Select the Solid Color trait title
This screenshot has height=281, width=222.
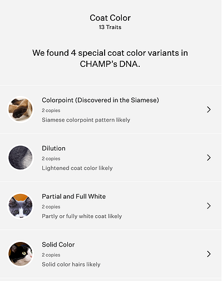58,245
